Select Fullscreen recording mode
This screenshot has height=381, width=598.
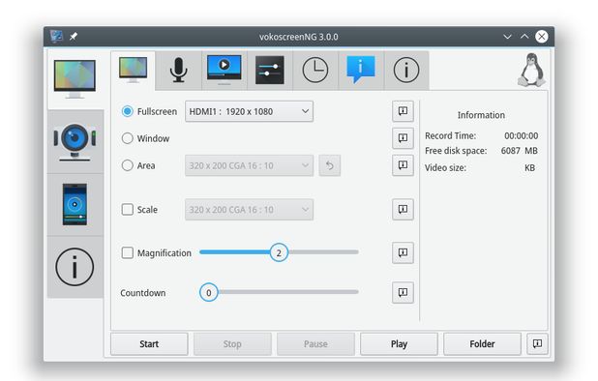(149, 111)
